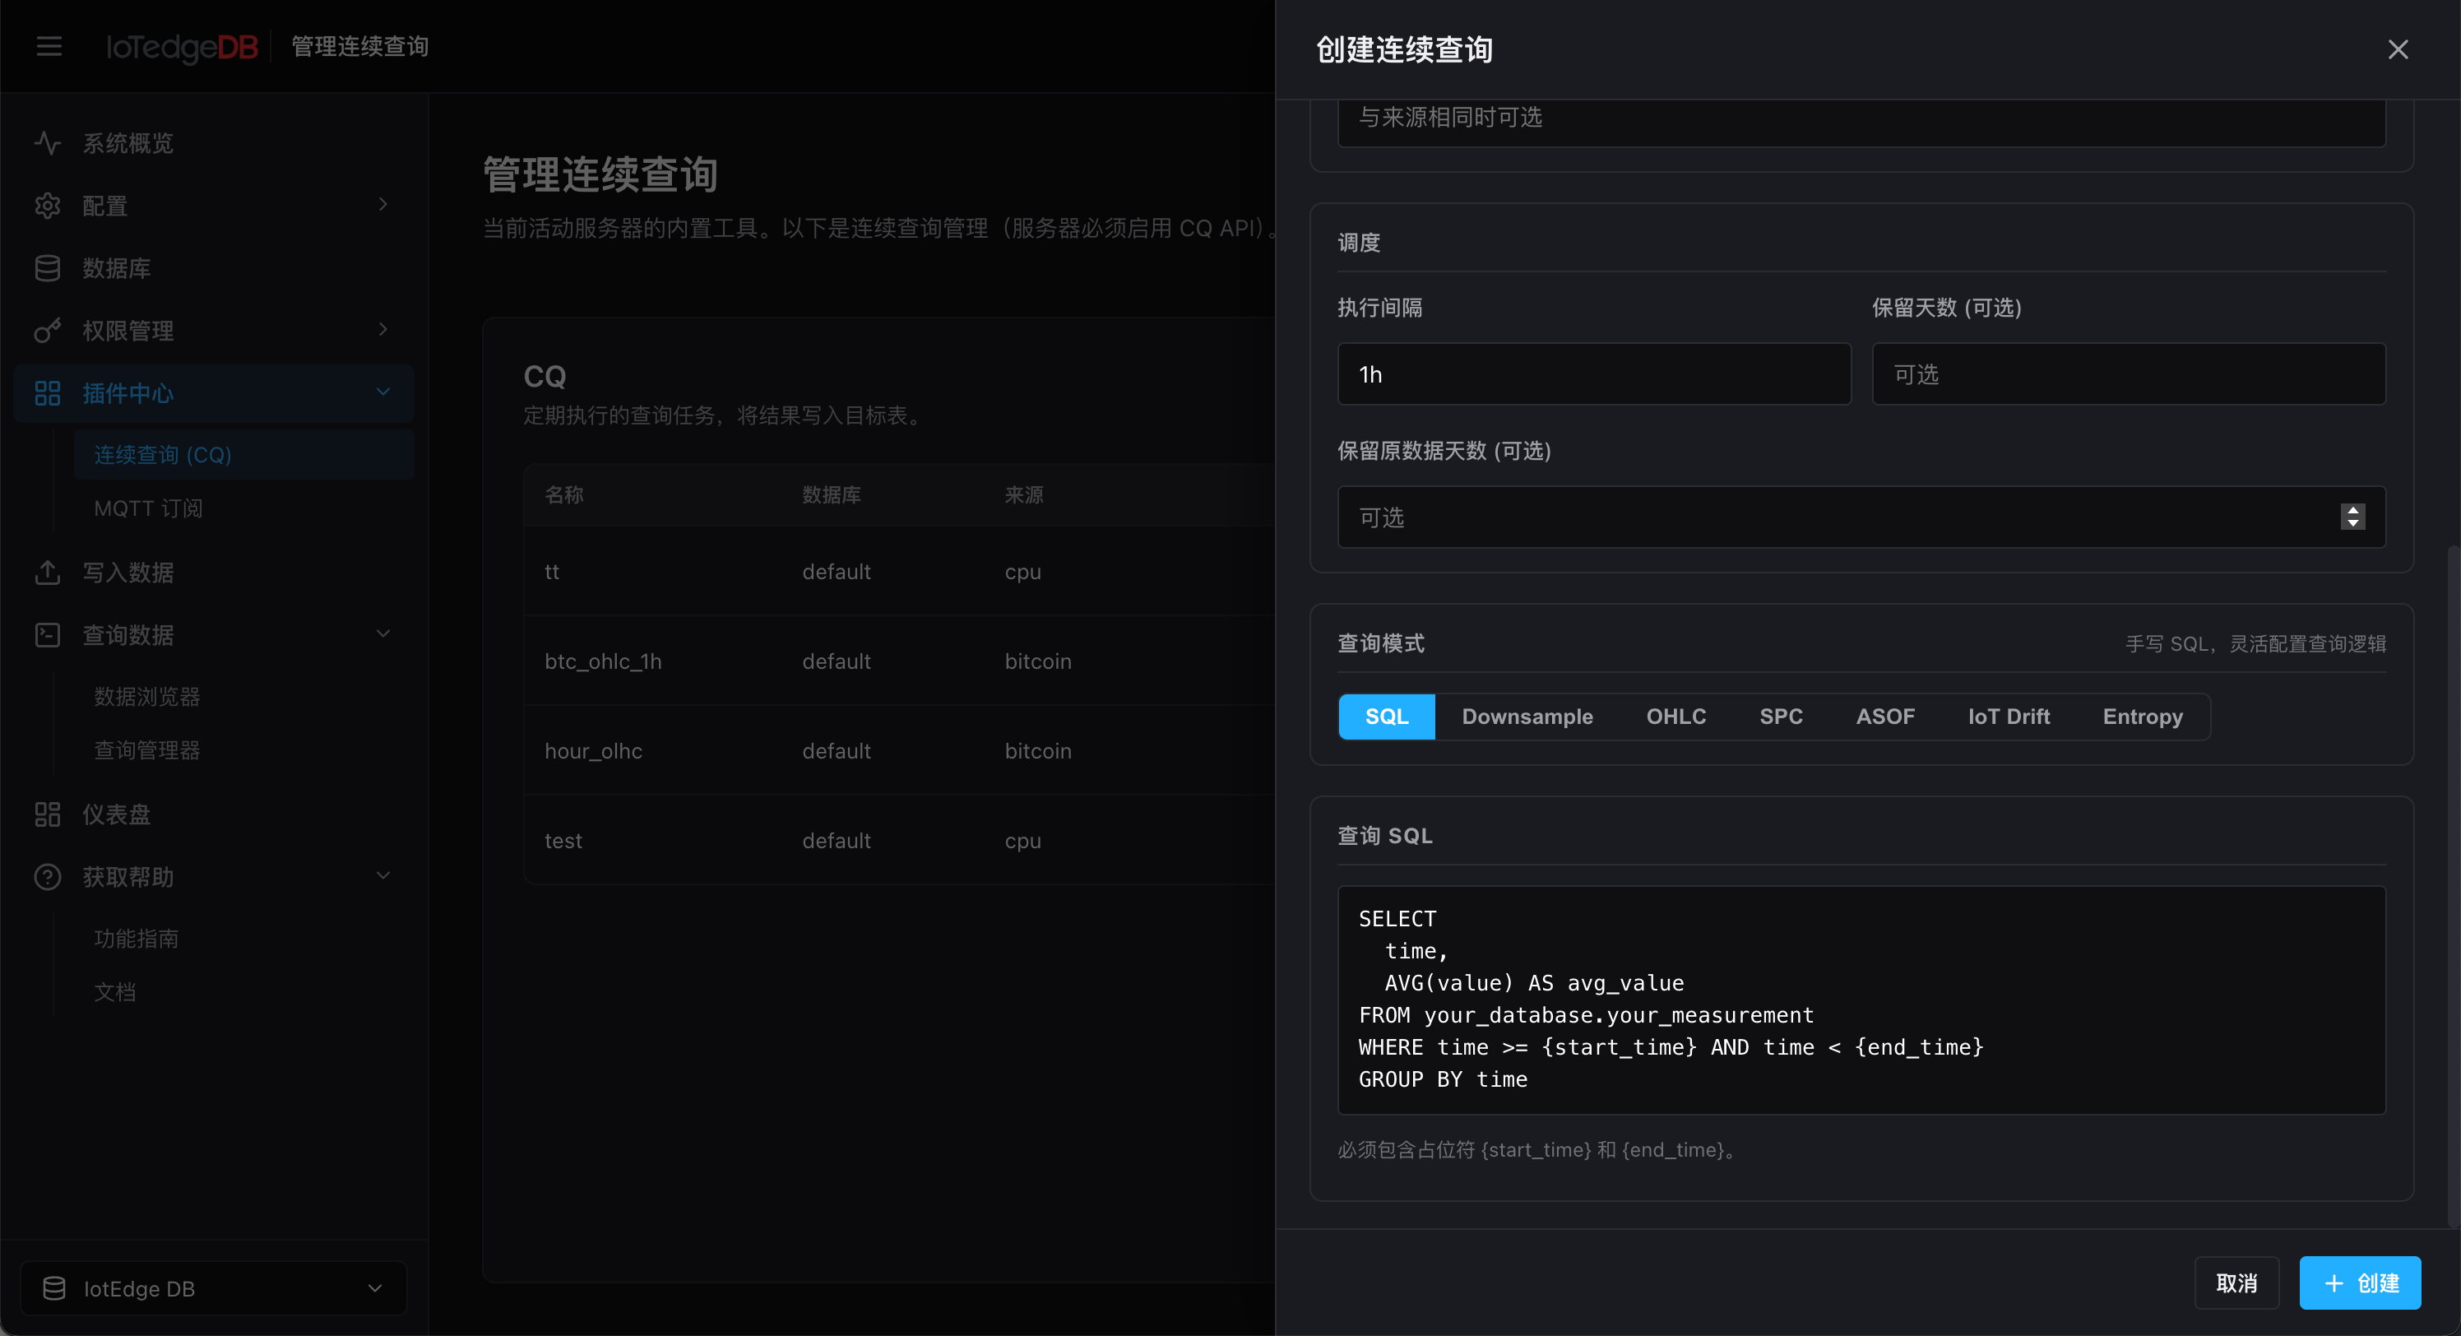Screen dimensions: 2461x1336
Task: Click the retention days stepper arrows
Action: [x=2353, y=517]
